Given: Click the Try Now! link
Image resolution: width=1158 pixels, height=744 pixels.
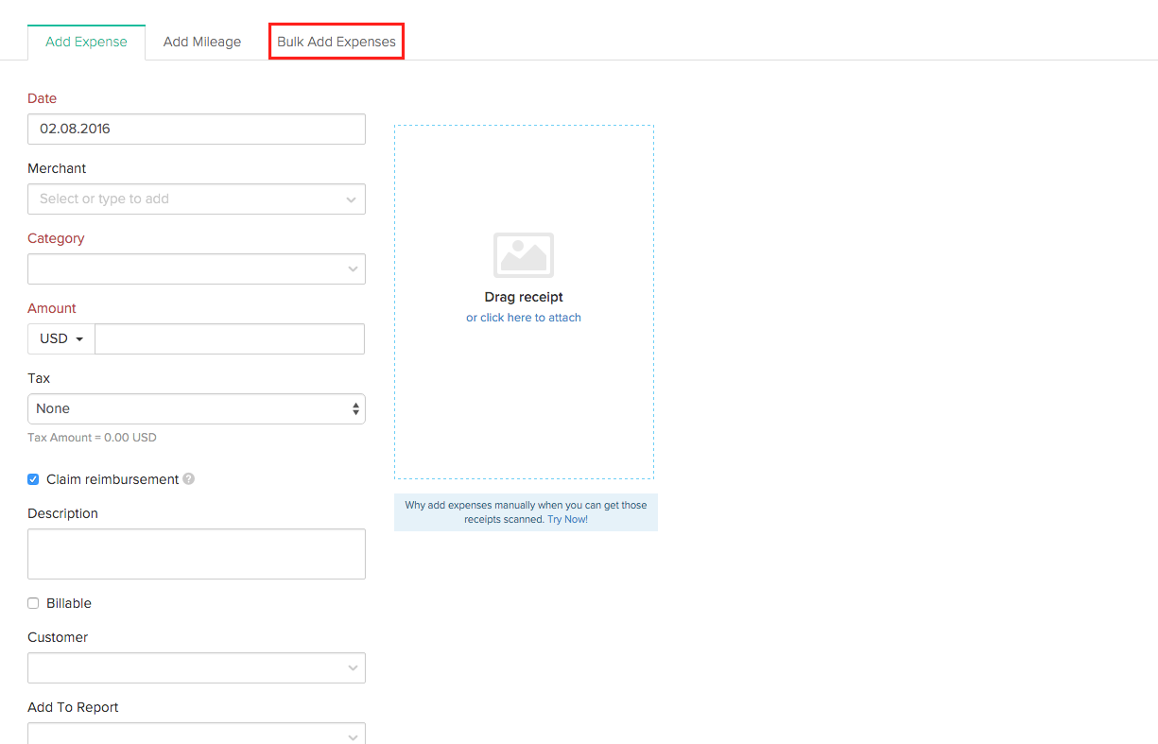Looking at the screenshot, I should [x=567, y=518].
